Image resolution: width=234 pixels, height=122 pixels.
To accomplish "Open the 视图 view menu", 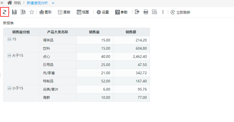I will tap(83, 12).
